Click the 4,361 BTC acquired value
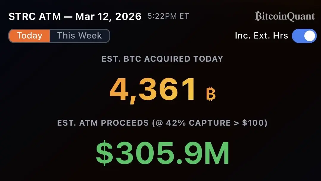The image size is (321, 181). click(x=152, y=90)
